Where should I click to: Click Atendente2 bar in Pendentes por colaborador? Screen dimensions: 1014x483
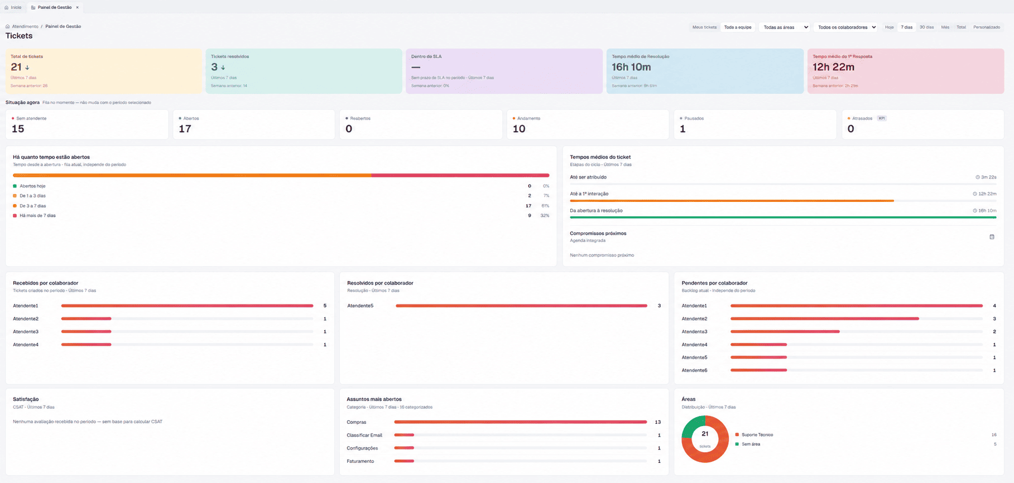click(x=825, y=319)
